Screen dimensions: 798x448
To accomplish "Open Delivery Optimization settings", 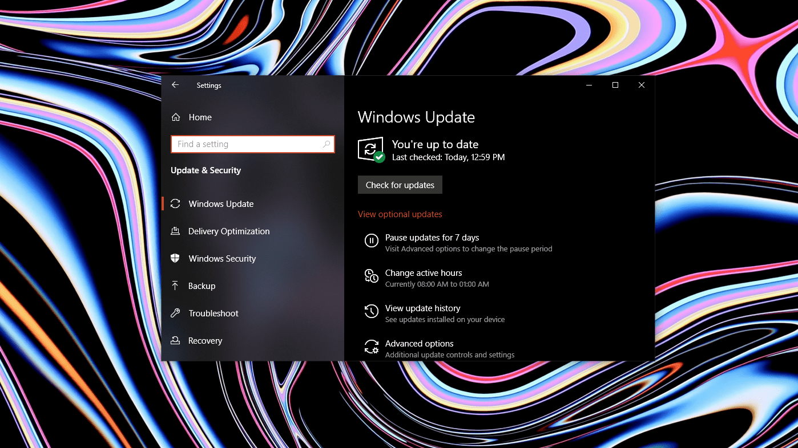I will tap(229, 231).
